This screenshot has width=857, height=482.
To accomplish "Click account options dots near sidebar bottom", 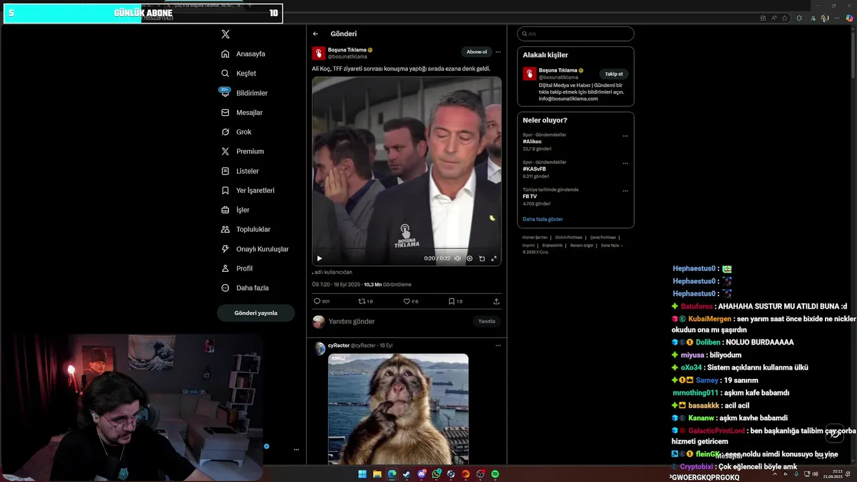I will [296, 450].
